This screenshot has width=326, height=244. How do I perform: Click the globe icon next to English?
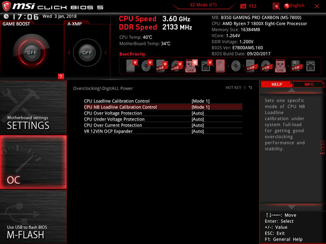[x=287, y=6]
